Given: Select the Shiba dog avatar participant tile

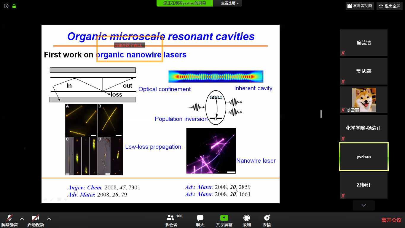Looking at the screenshot, I should (x=363, y=99).
